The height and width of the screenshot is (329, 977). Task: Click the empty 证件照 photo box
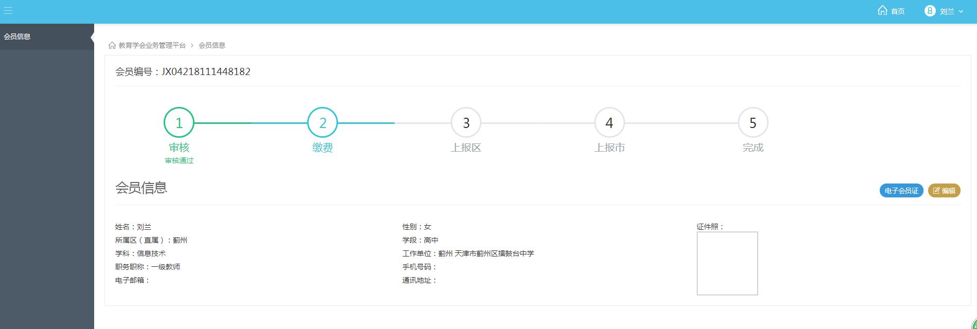point(727,263)
